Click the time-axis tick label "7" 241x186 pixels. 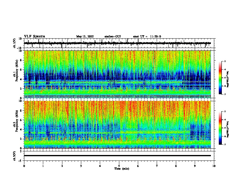(157, 166)
